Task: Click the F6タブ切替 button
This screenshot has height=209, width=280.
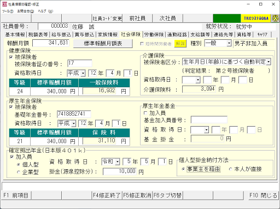Action: 167,195
